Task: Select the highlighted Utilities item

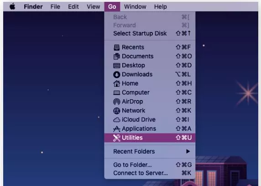Action: pos(150,138)
